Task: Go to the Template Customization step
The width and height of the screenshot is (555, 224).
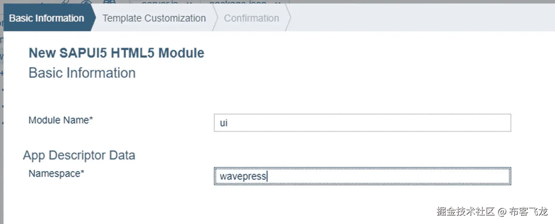Action: (154, 18)
